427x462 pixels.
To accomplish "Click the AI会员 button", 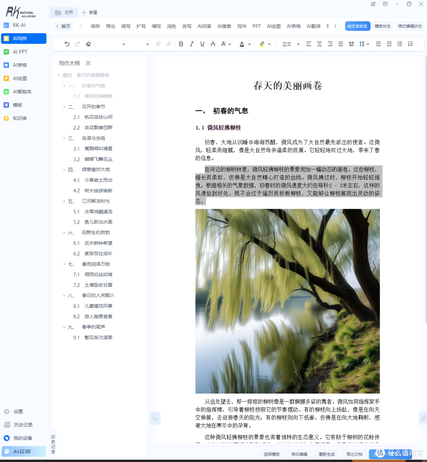I will coord(24,451).
